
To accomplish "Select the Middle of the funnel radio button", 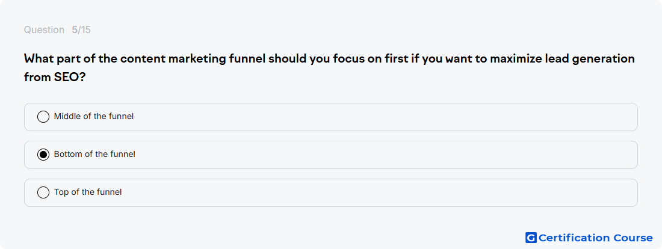I will coord(43,117).
